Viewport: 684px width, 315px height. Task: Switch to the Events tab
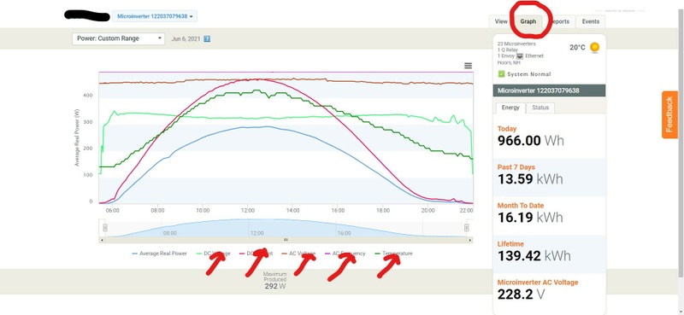tap(591, 21)
